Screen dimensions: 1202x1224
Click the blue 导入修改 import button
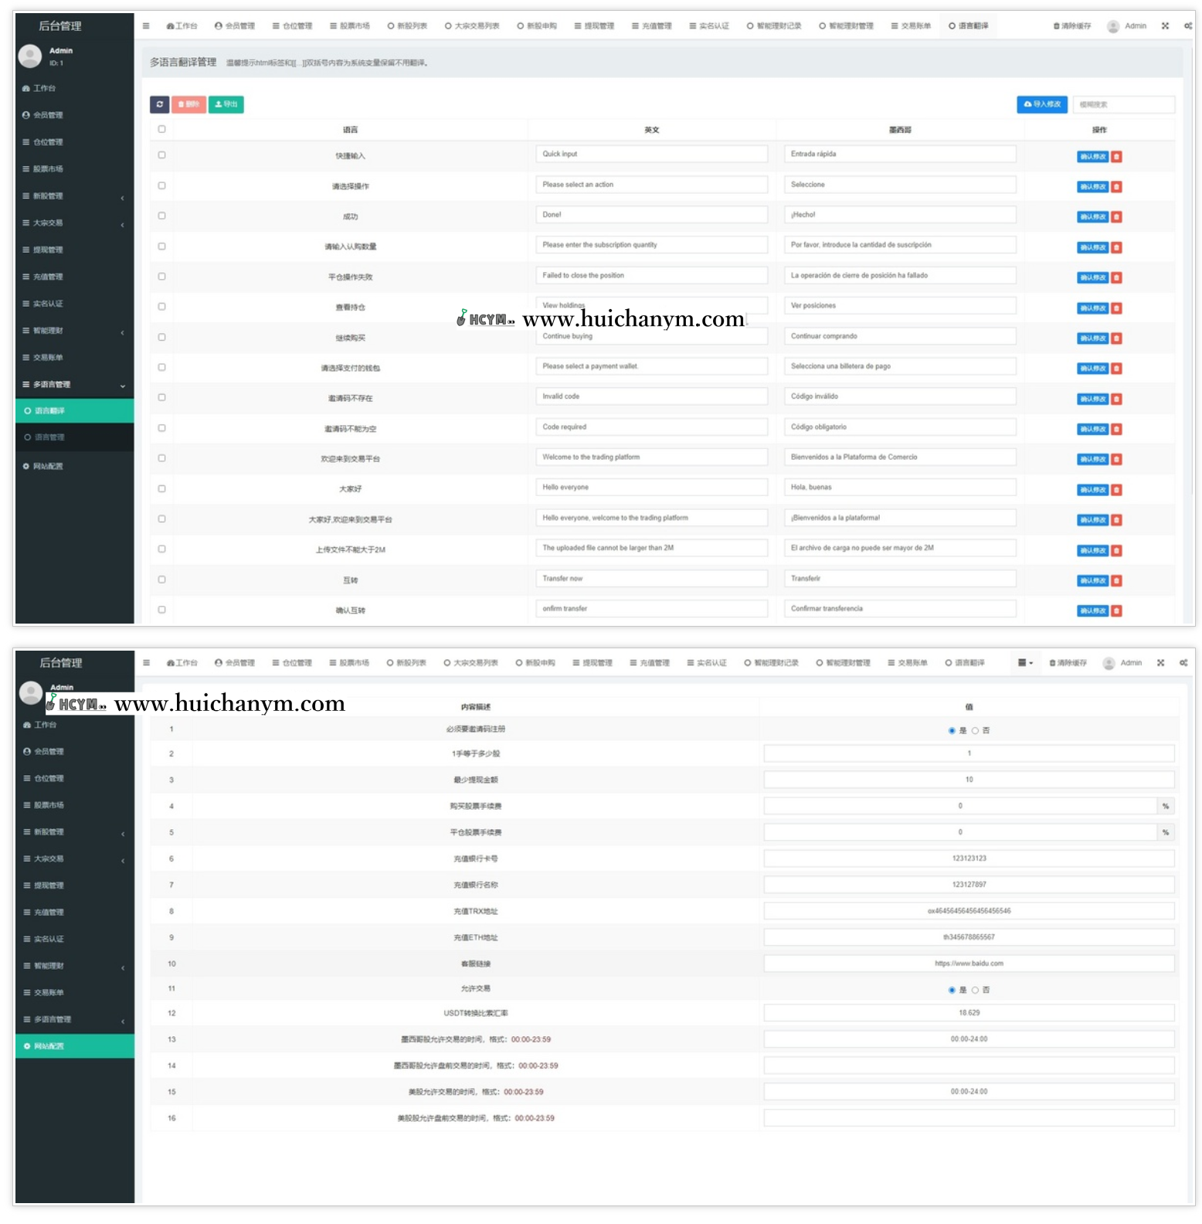pos(1041,104)
